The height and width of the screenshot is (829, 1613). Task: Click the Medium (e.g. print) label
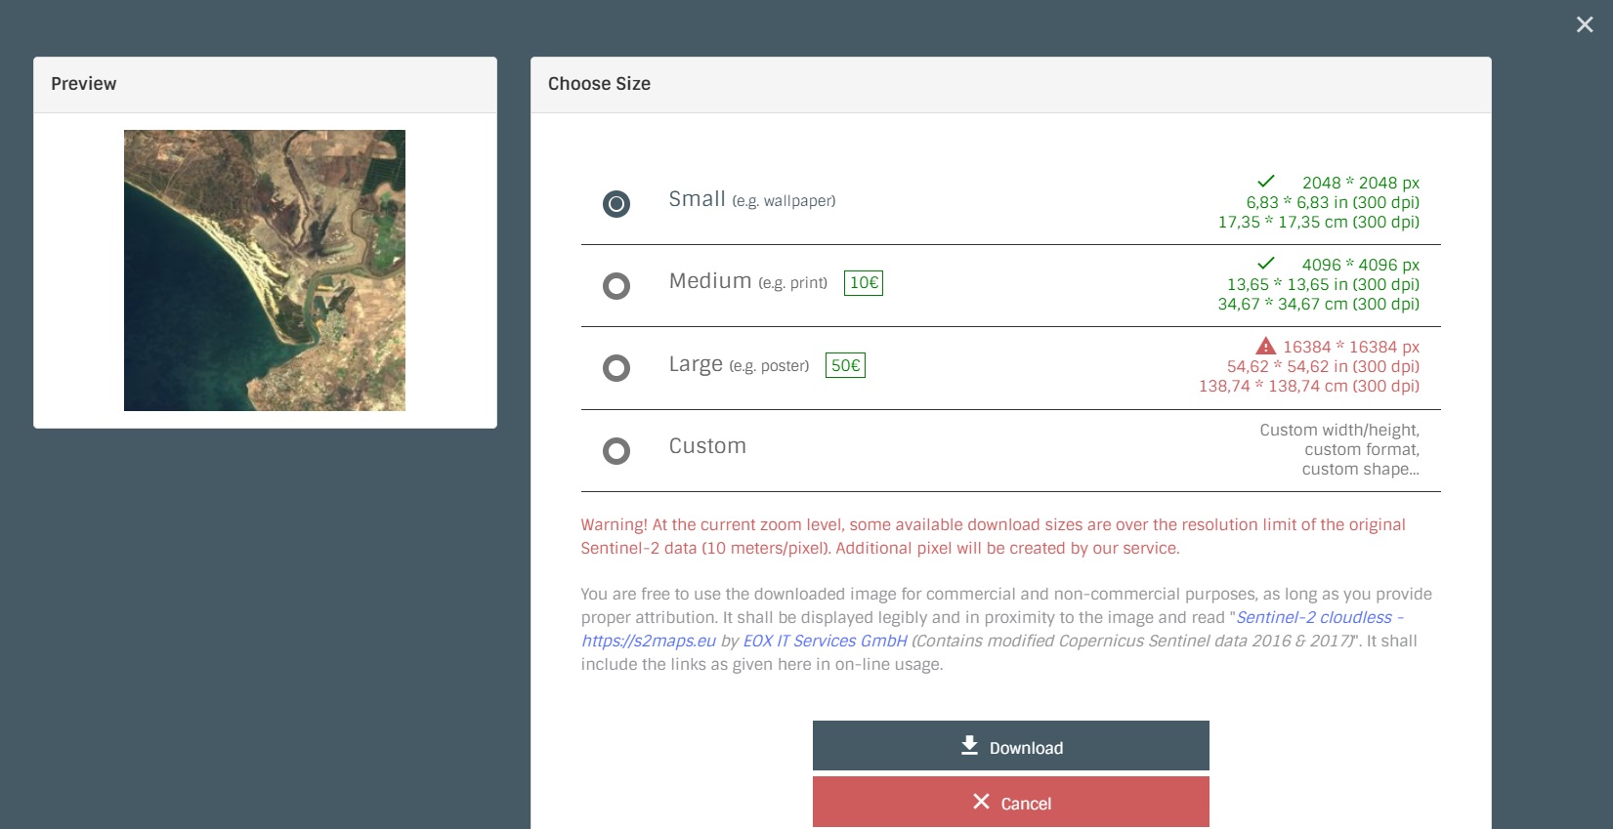click(x=746, y=282)
